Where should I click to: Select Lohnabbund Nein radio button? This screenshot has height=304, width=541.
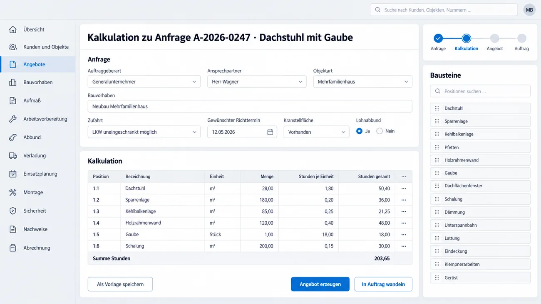pos(379,131)
